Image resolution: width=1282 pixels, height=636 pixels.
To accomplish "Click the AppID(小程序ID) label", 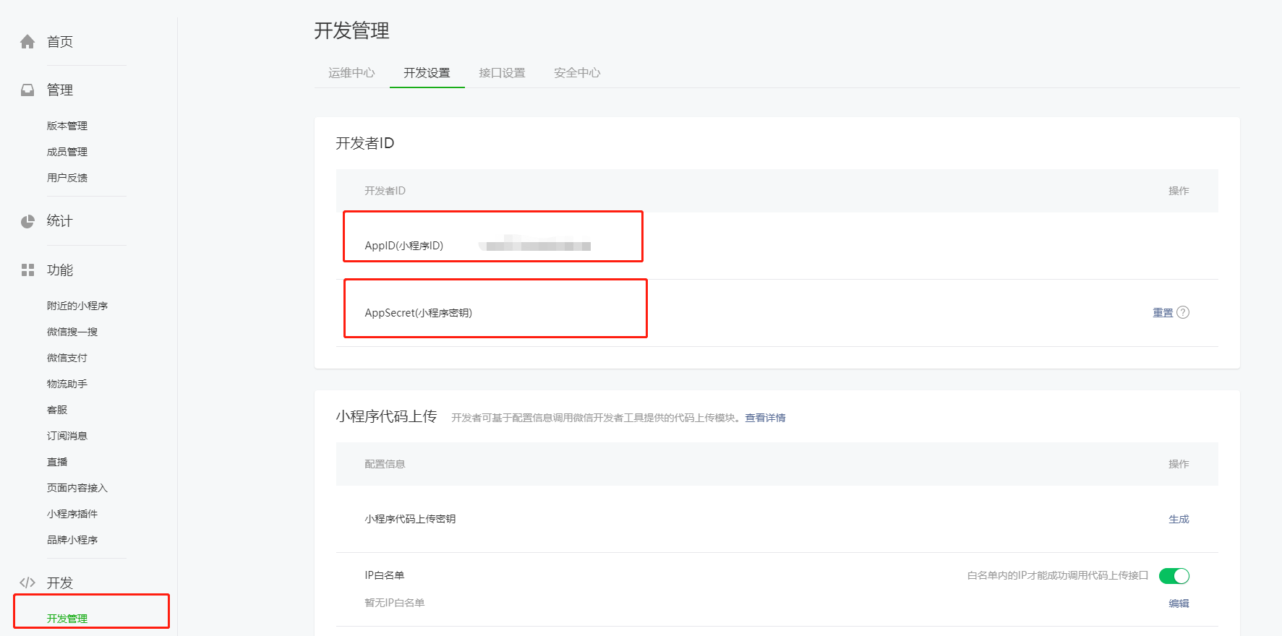I will tap(404, 246).
